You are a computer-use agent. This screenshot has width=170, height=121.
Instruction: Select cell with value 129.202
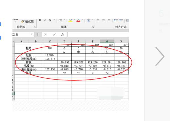pyautogui.click(x=121, y=62)
